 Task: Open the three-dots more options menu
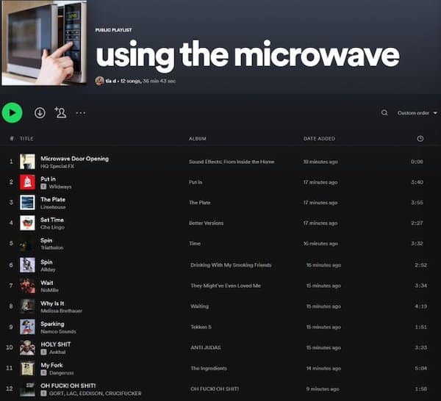[x=81, y=113]
